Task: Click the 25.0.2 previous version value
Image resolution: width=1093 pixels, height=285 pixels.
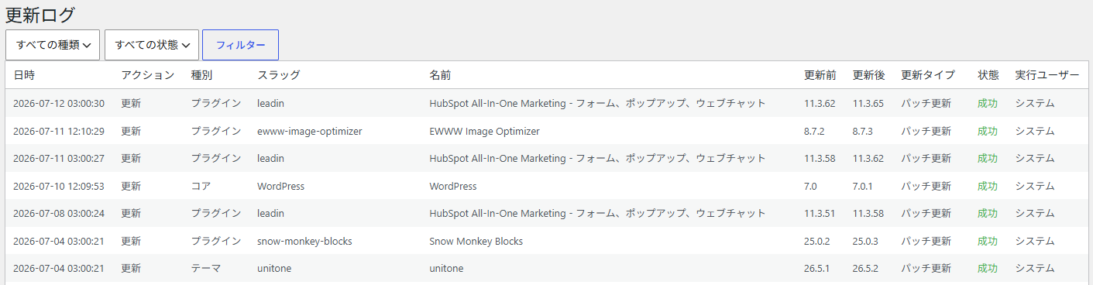Action: click(816, 241)
